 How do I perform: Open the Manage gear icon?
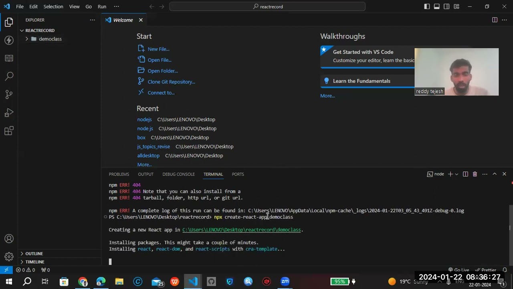pos(9,257)
